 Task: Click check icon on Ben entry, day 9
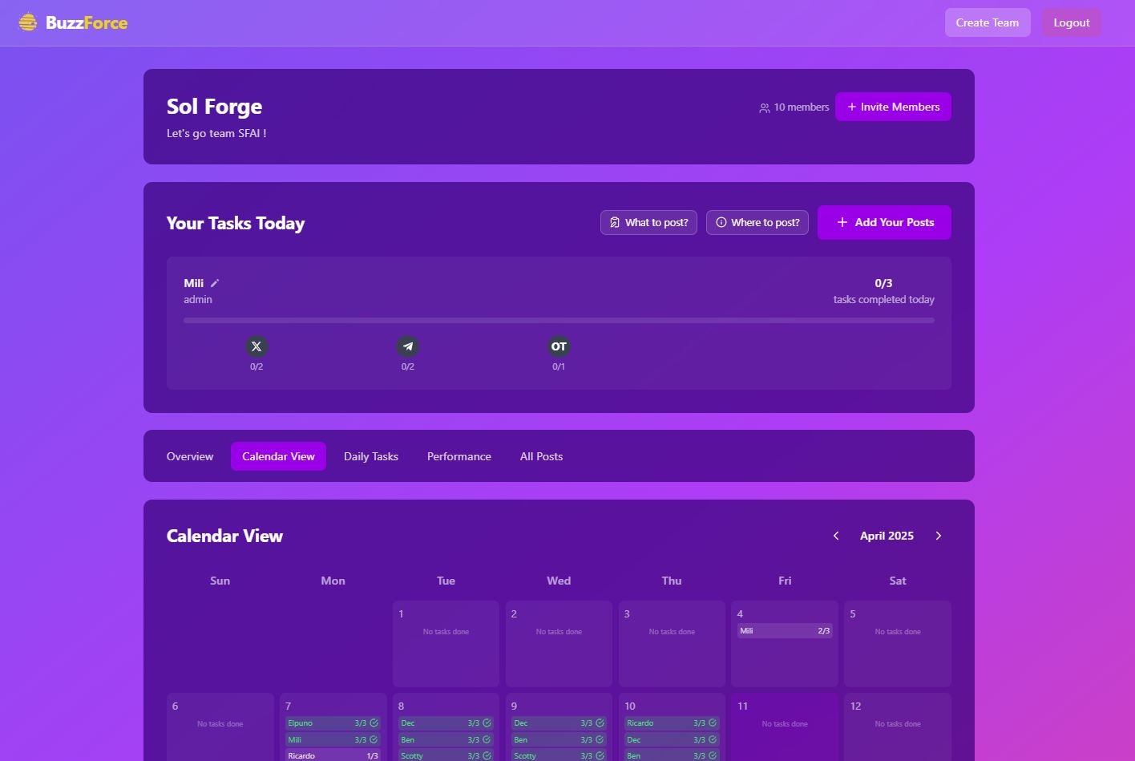tap(600, 740)
